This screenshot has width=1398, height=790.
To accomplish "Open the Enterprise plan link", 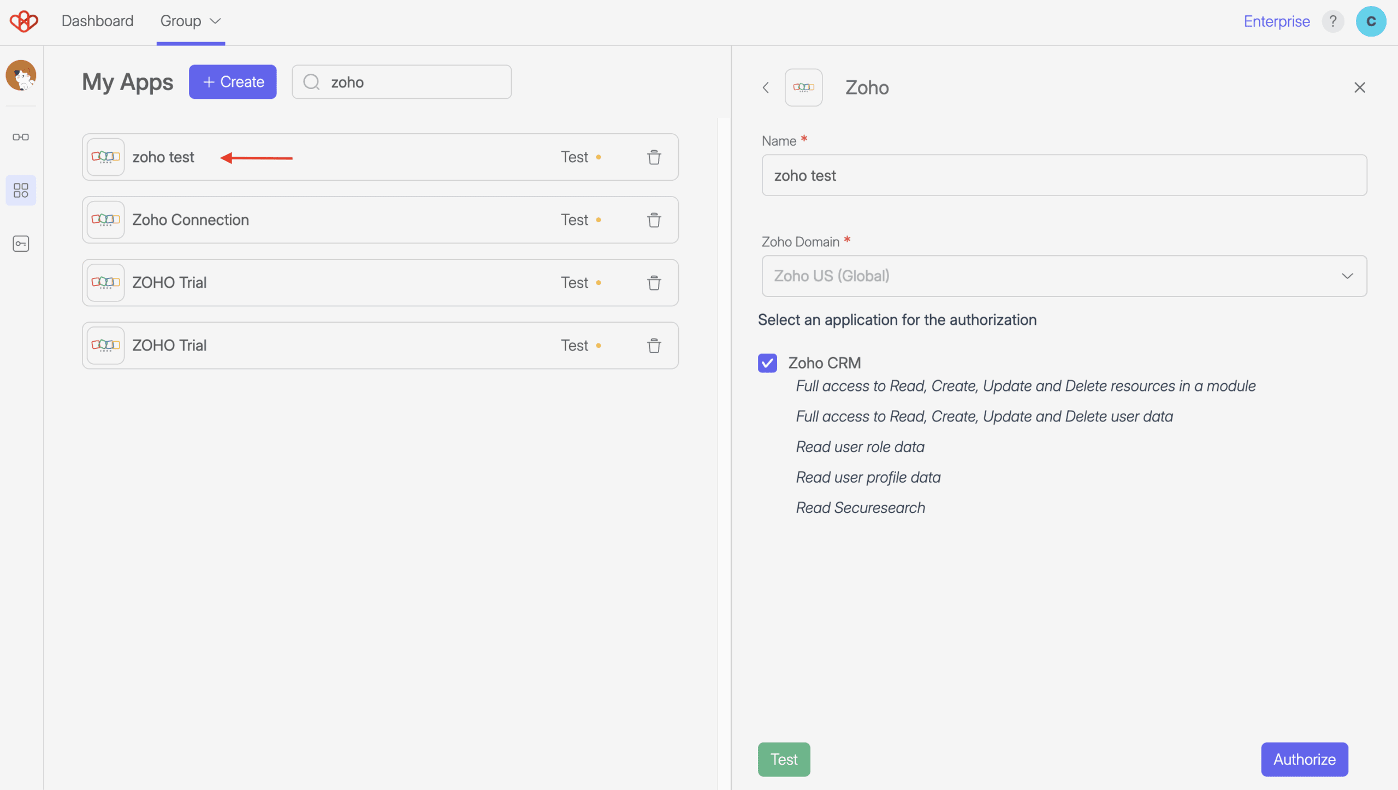I will pyautogui.click(x=1277, y=21).
